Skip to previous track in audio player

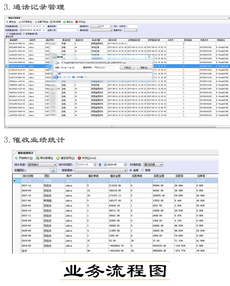point(65,77)
